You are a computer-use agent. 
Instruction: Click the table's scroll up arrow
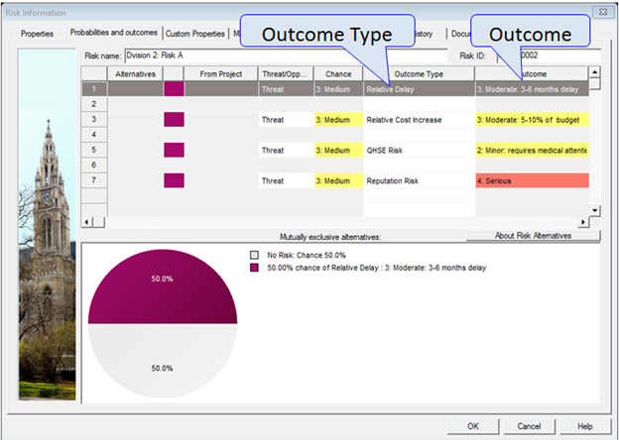(595, 73)
